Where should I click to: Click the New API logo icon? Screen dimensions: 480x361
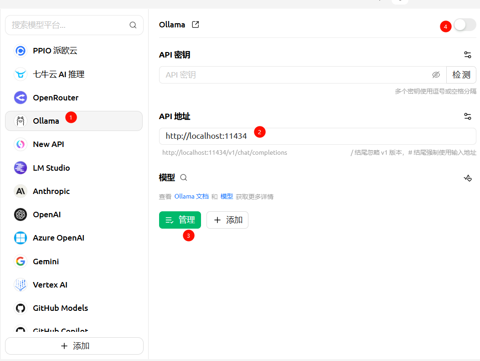pos(21,144)
